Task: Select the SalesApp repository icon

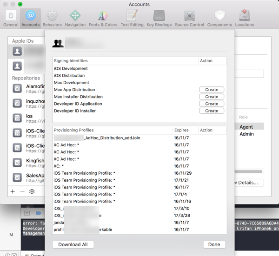Action: click(17, 177)
